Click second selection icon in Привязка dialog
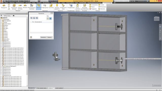The image size is (162, 91). coord(34,18)
